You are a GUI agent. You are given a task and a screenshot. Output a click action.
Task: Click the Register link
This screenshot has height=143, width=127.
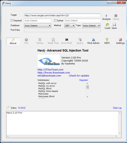tap(84, 80)
